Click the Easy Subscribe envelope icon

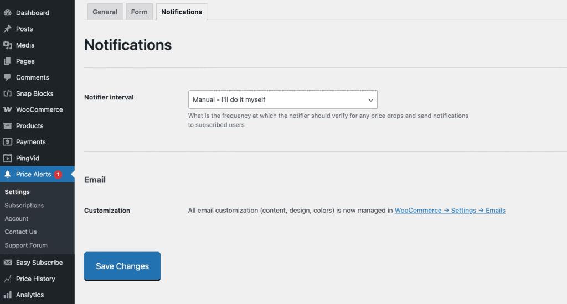8,263
